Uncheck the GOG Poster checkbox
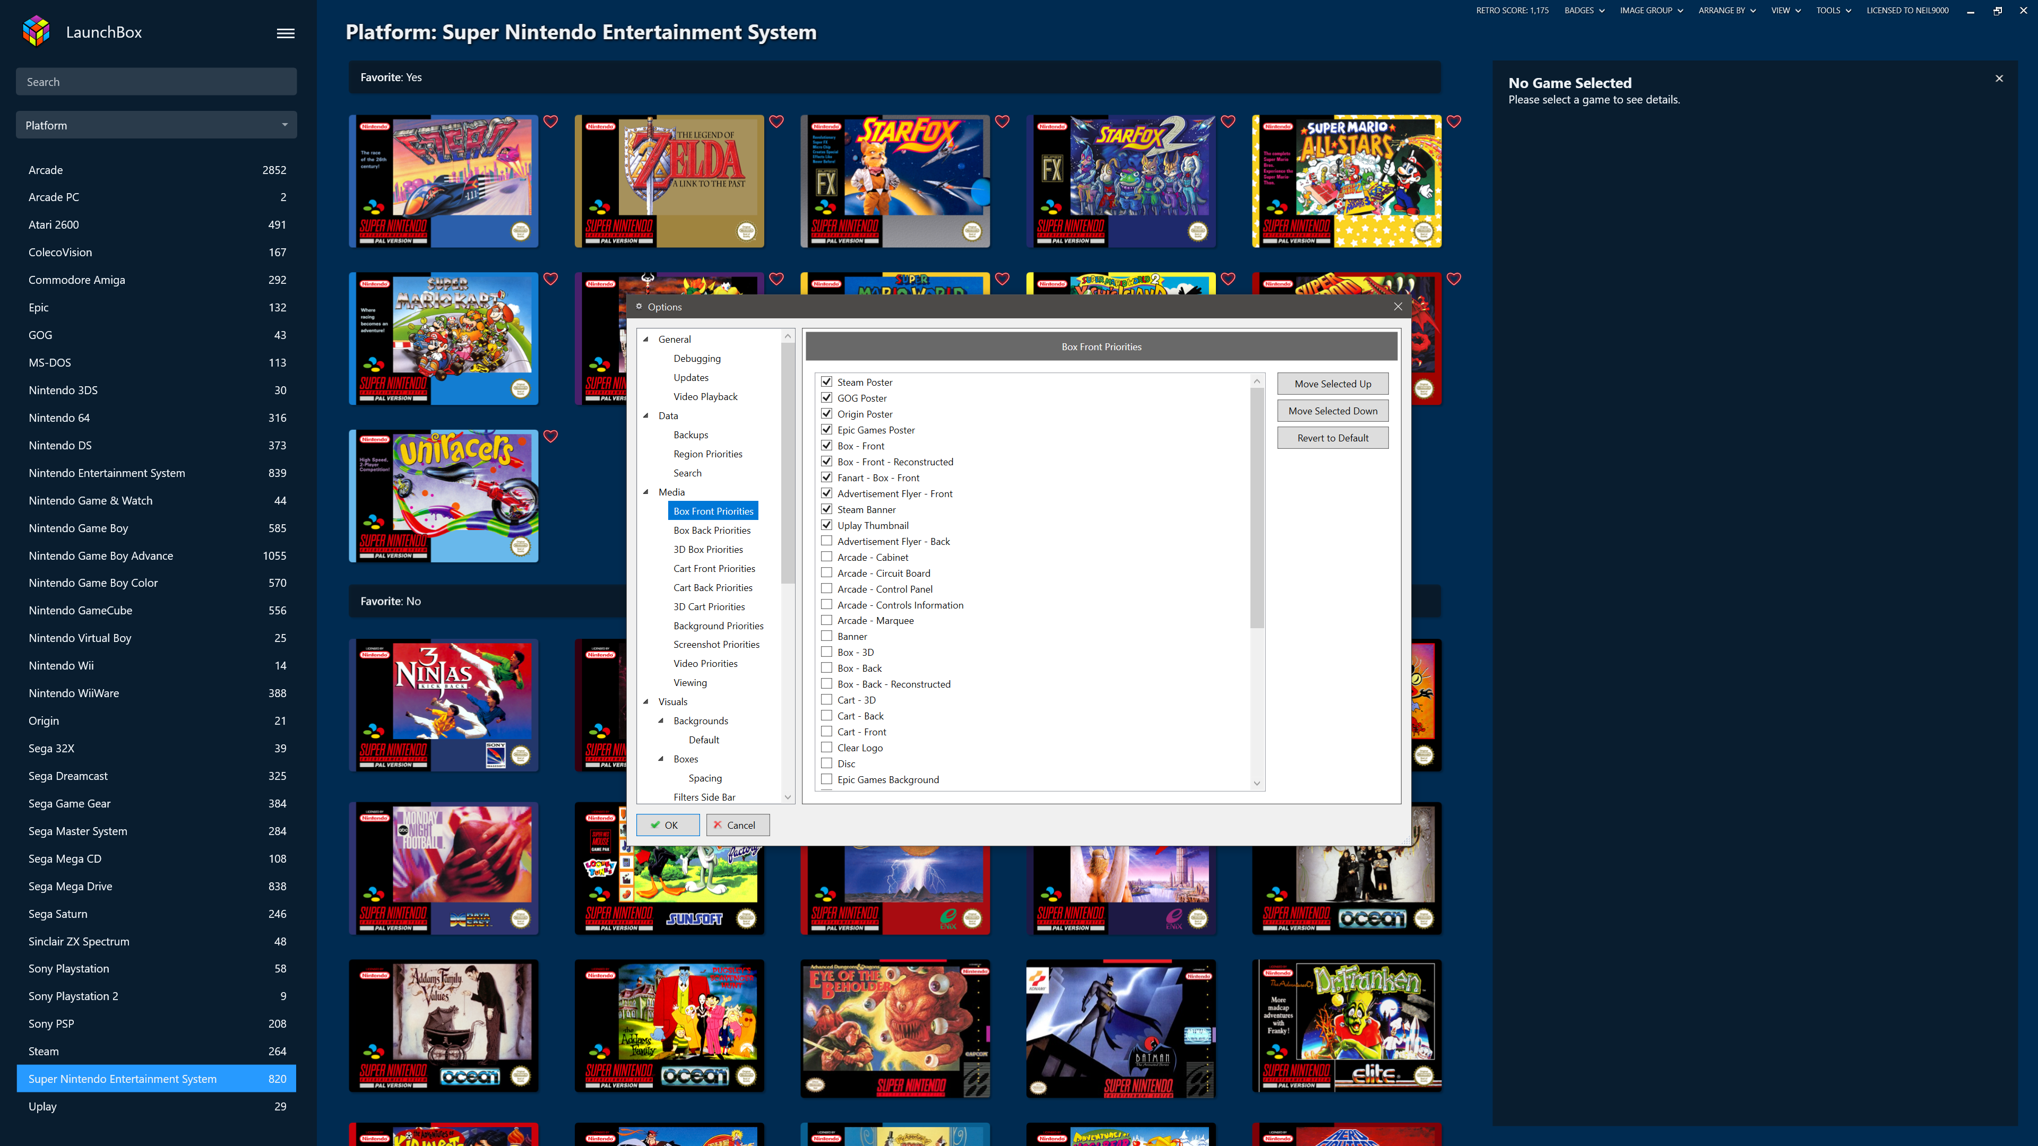This screenshot has width=2038, height=1146. point(826,397)
